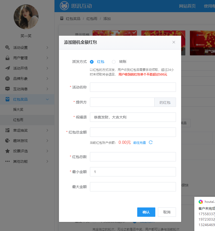The image size is (215, 231).
Task: Expand the 幸运抽奖 menu
Action: coord(47,130)
